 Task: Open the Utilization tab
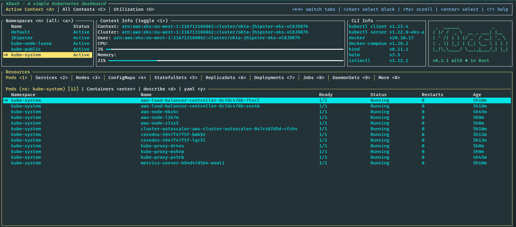point(134,9)
